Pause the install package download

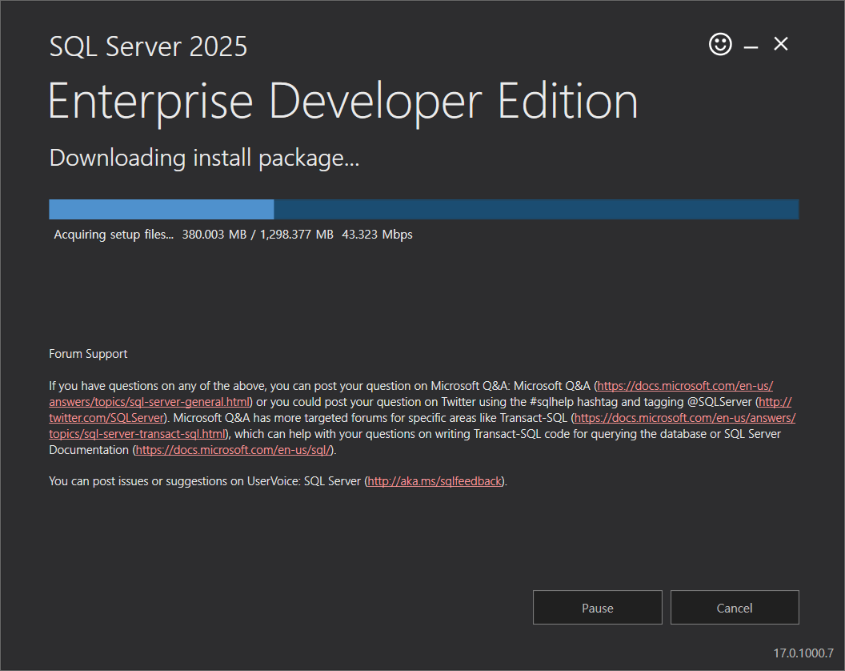click(x=597, y=608)
